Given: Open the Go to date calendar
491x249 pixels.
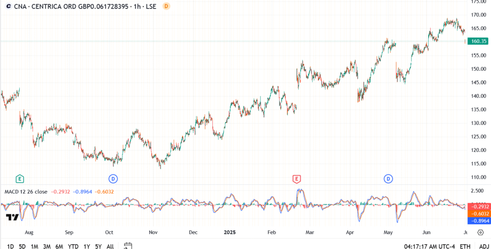Looking at the screenshot, I should (128, 246).
